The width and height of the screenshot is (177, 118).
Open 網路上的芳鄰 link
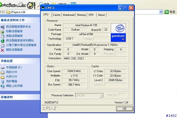(x=14, y=86)
